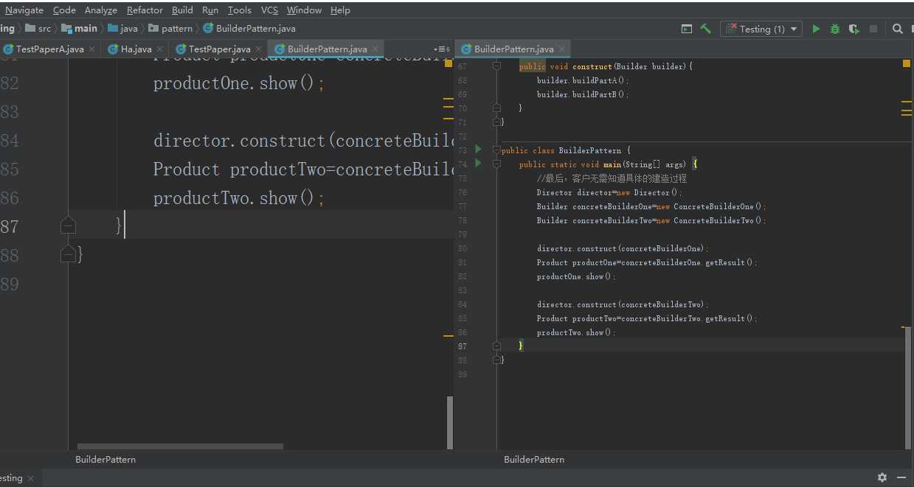Collapse class fold at line 88 right editor
The width and height of the screenshot is (914, 487).
(x=497, y=360)
